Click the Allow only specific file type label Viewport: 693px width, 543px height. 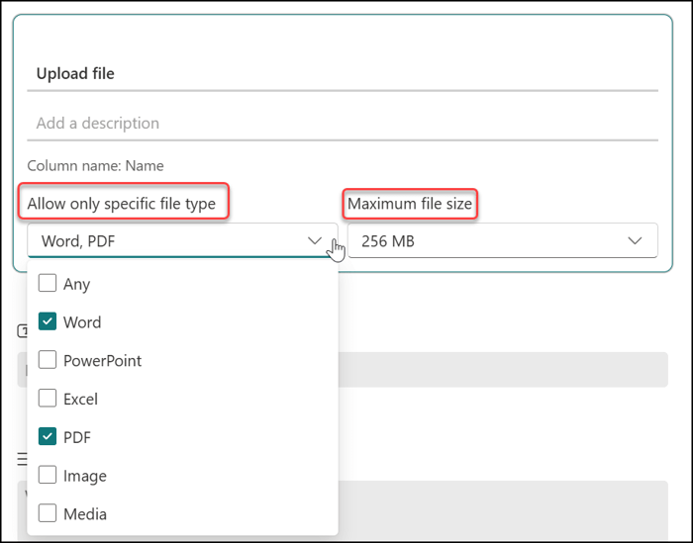coord(122,204)
